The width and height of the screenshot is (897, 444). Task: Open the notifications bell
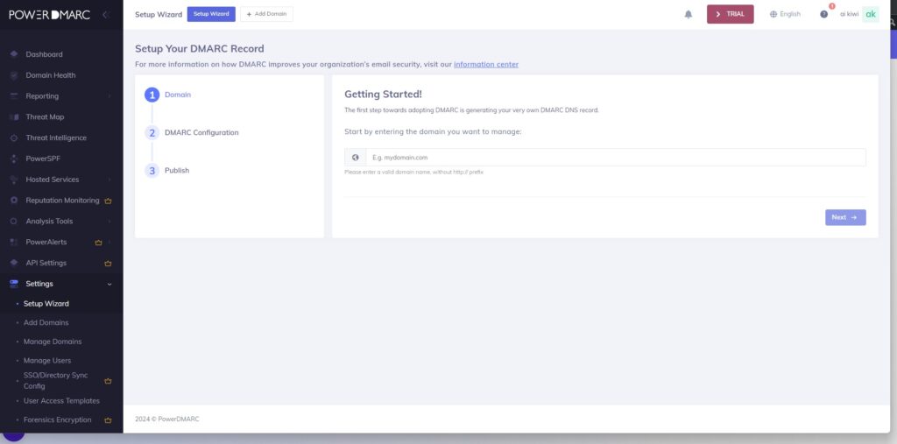pos(689,14)
